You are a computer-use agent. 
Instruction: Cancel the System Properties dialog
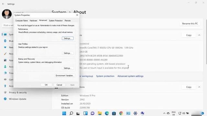[x=59, y=85]
